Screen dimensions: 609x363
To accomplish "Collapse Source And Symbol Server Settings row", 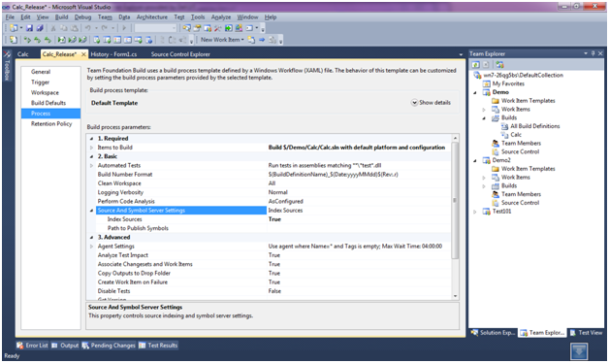I will 92,211.
